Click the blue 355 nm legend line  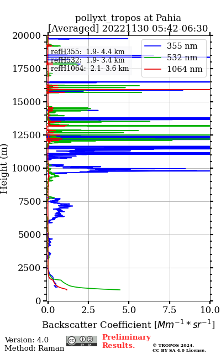coord(152,46)
